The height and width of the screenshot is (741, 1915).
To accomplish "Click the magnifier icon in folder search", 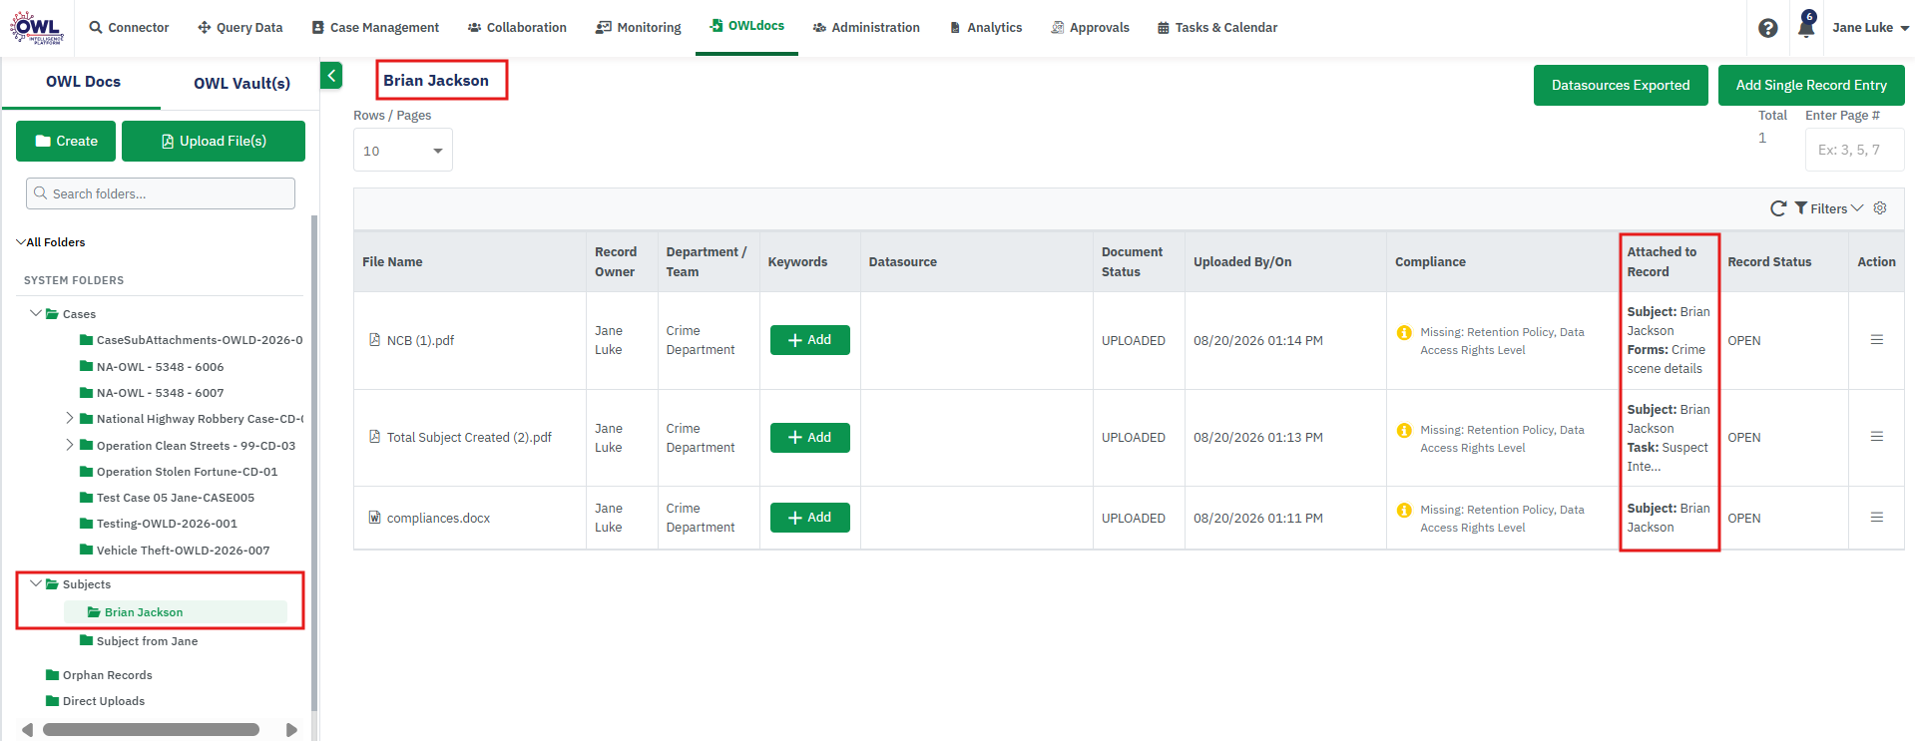I will tap(41, 193).
